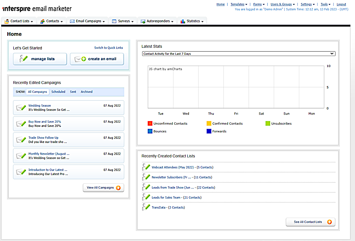Click the create an email envelope-plus icon
Viewport: 355px width, 241px height.
click(80, 59)
